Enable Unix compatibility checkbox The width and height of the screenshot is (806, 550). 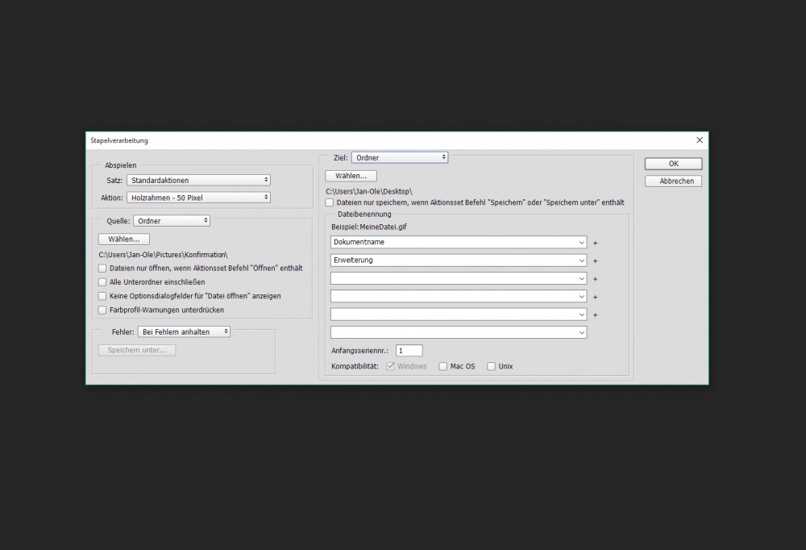pos(492,366)
